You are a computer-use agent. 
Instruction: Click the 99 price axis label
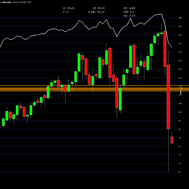[x=180, y=121]
